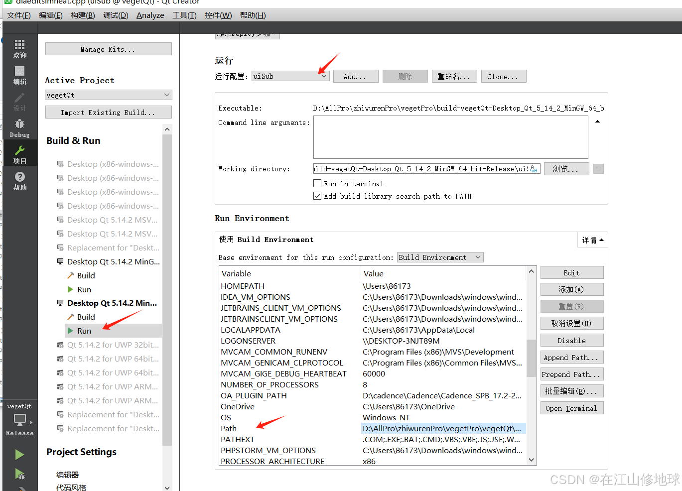Open 编辑器 under Project Settings
Viewport: 682px width, 491px height.
click(x=68, y=475)
